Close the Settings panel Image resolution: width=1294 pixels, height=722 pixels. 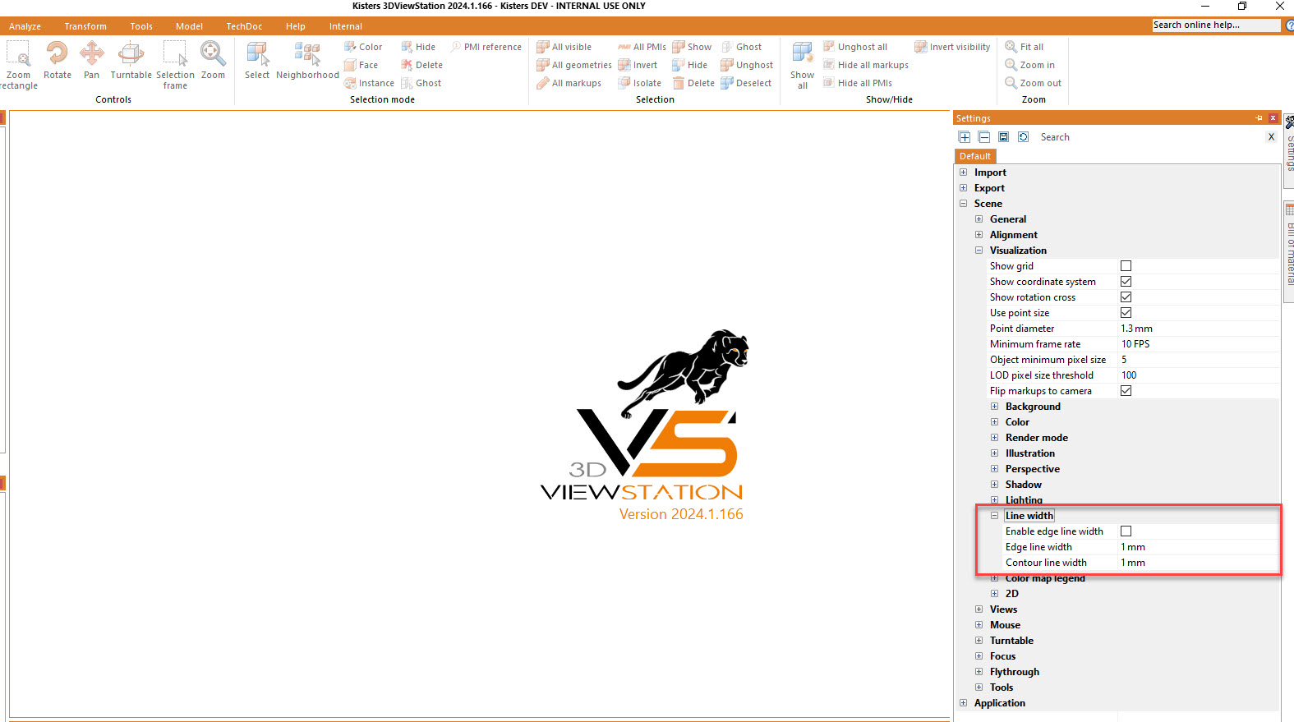(1273, 118)
